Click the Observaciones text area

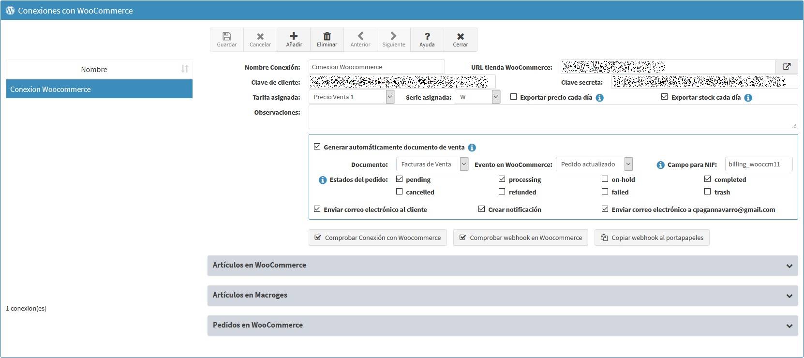pyautogui.click(x=553, y=117)
